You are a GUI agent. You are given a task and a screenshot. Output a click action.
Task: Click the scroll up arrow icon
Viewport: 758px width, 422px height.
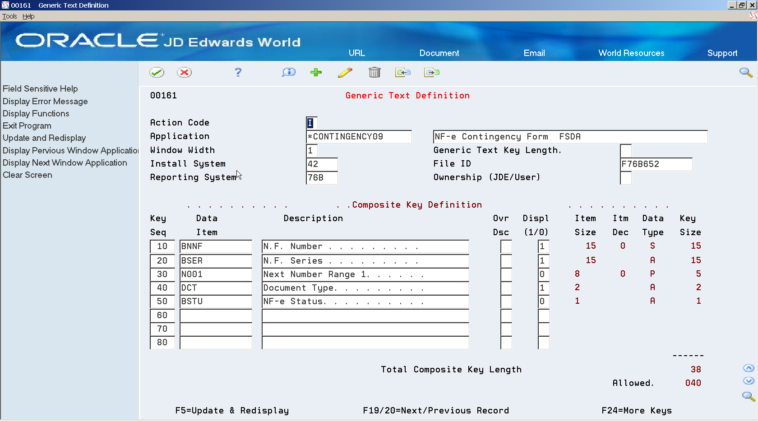749,368
